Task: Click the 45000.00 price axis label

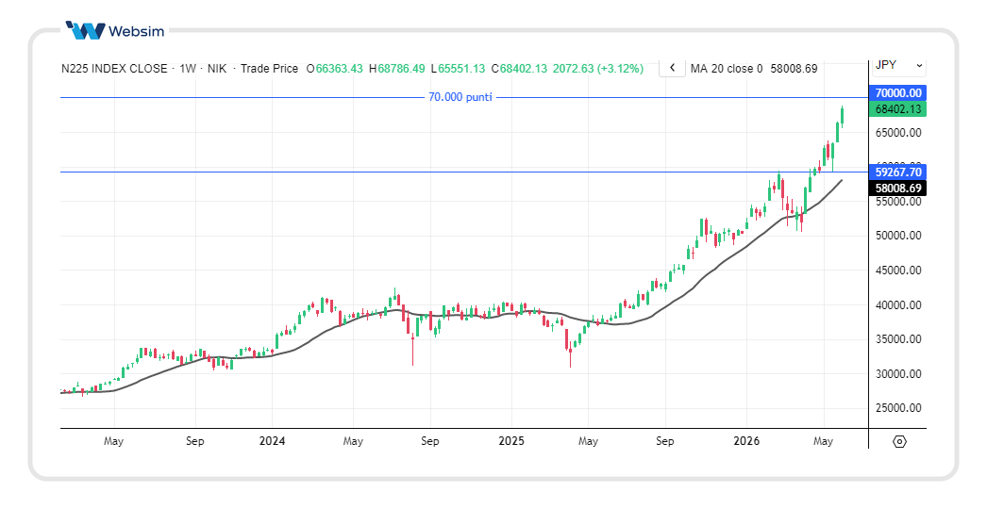Action: [898, 271]
